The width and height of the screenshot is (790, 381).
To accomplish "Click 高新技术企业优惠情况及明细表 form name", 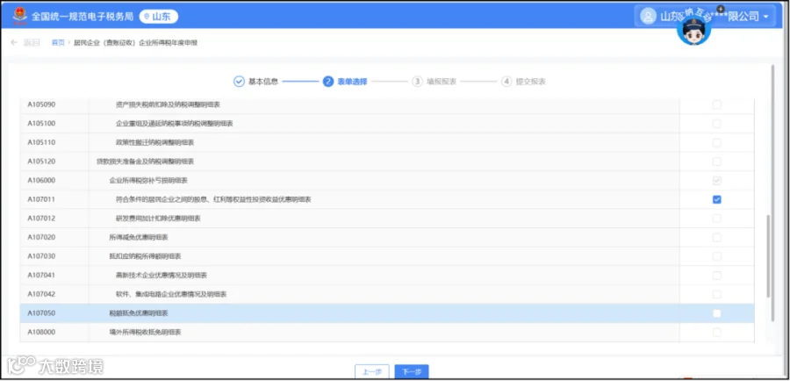I will click(x=162, y=276).
